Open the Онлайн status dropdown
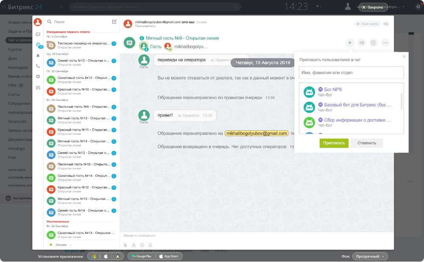Image resolution: width=424 pixels, height=262 pixels. tap(61, 245)
